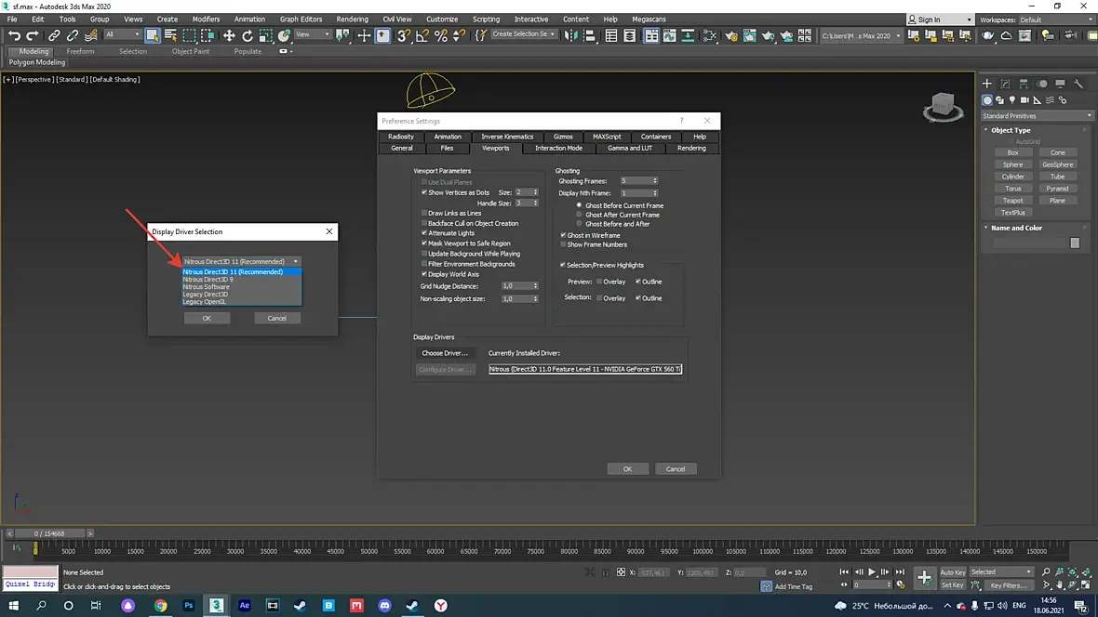Screen dimensions: 1098x617
Task: Select Ghost After Current Frame radio button
Action: (579, 215)
